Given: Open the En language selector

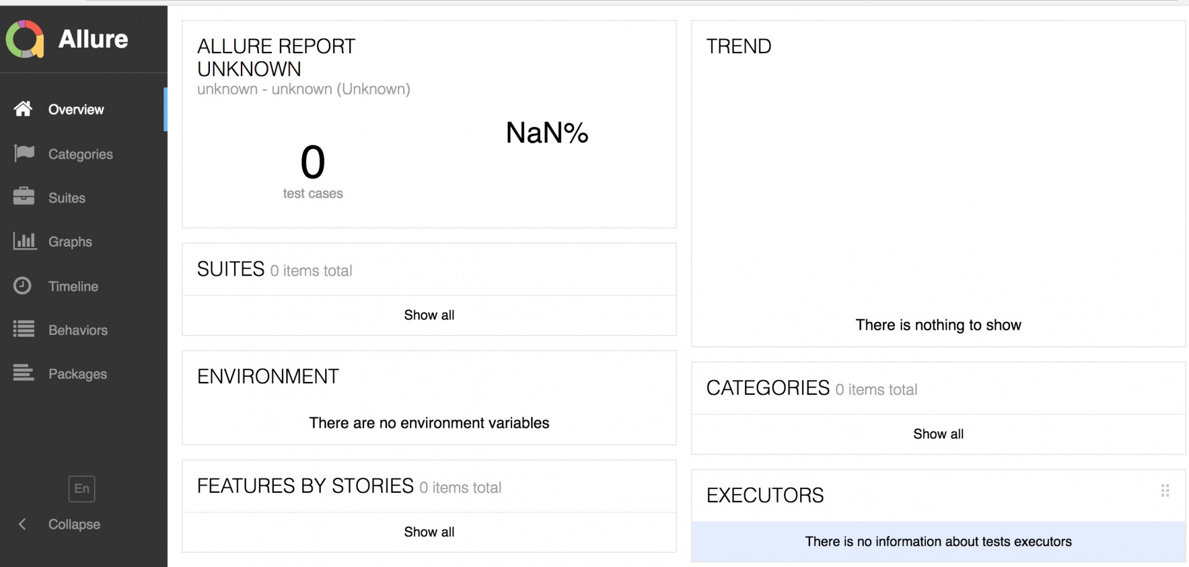Looking at the screenshot, I should pyautogui.click(x=82, y=488).
